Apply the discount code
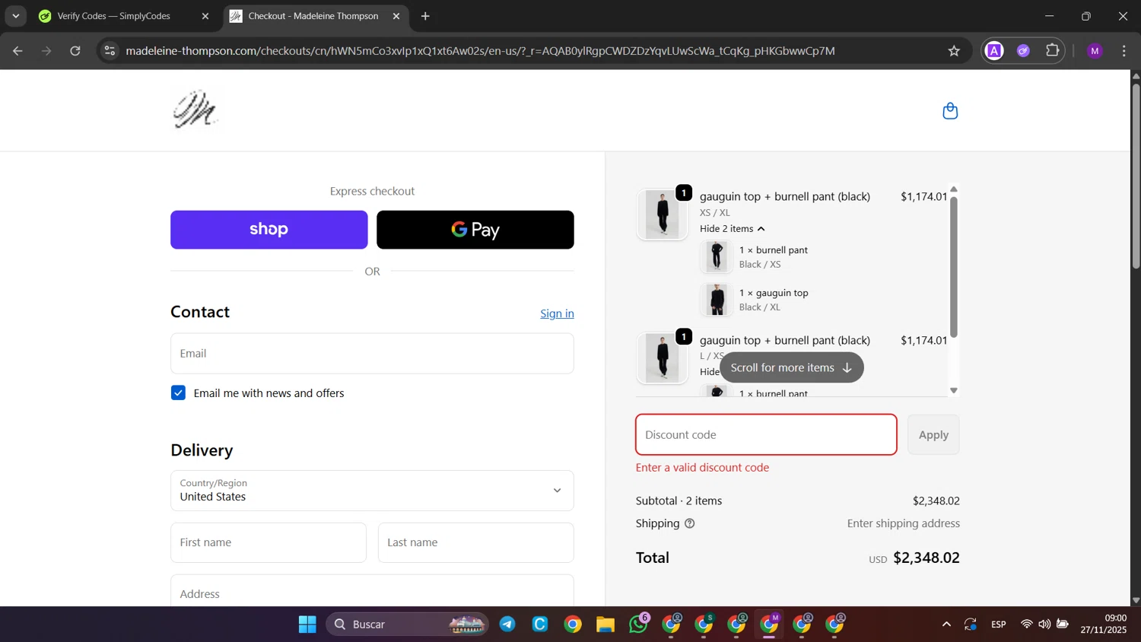 point(933,435)
